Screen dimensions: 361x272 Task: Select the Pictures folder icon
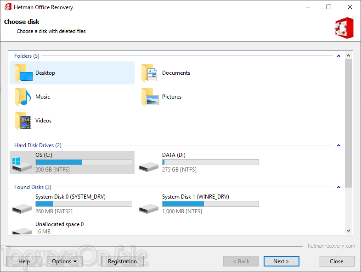[x=150, y=97]
